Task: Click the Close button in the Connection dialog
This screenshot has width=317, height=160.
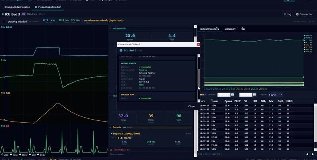Action: 191,106
